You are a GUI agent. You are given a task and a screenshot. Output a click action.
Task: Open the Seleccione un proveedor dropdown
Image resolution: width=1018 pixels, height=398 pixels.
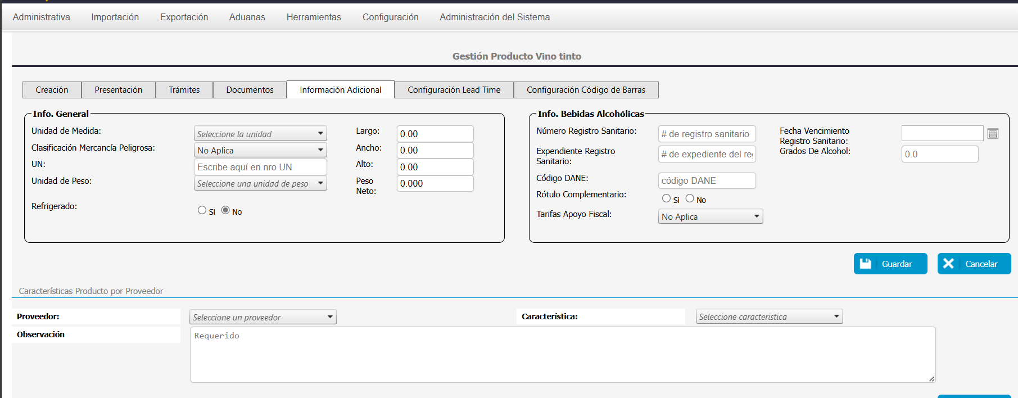coord(263,317)
